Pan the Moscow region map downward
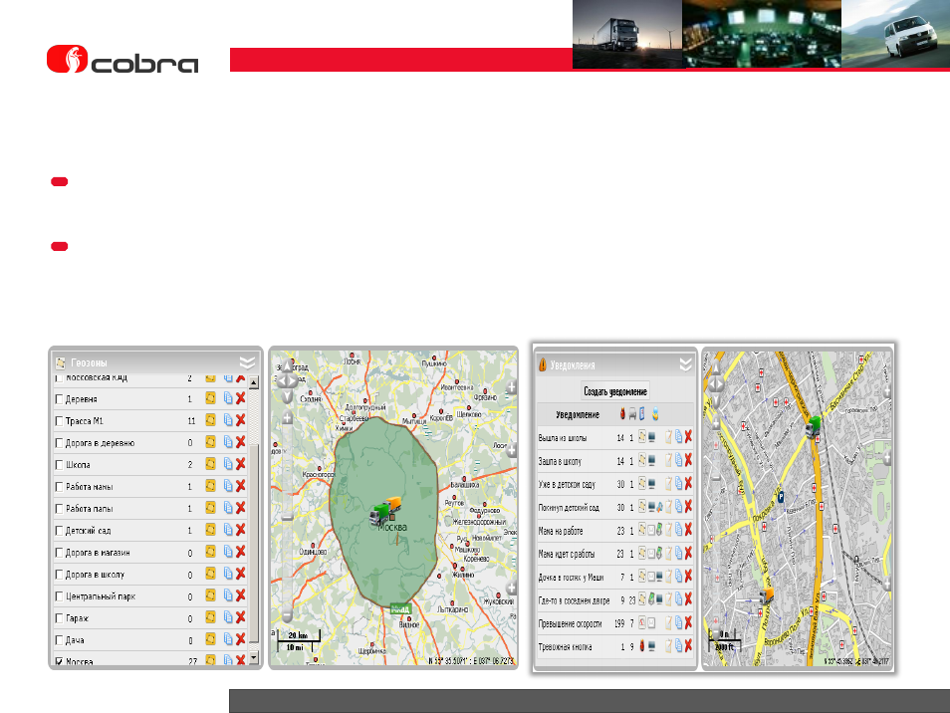Viewport: 950px width, 713px height. 287,396
